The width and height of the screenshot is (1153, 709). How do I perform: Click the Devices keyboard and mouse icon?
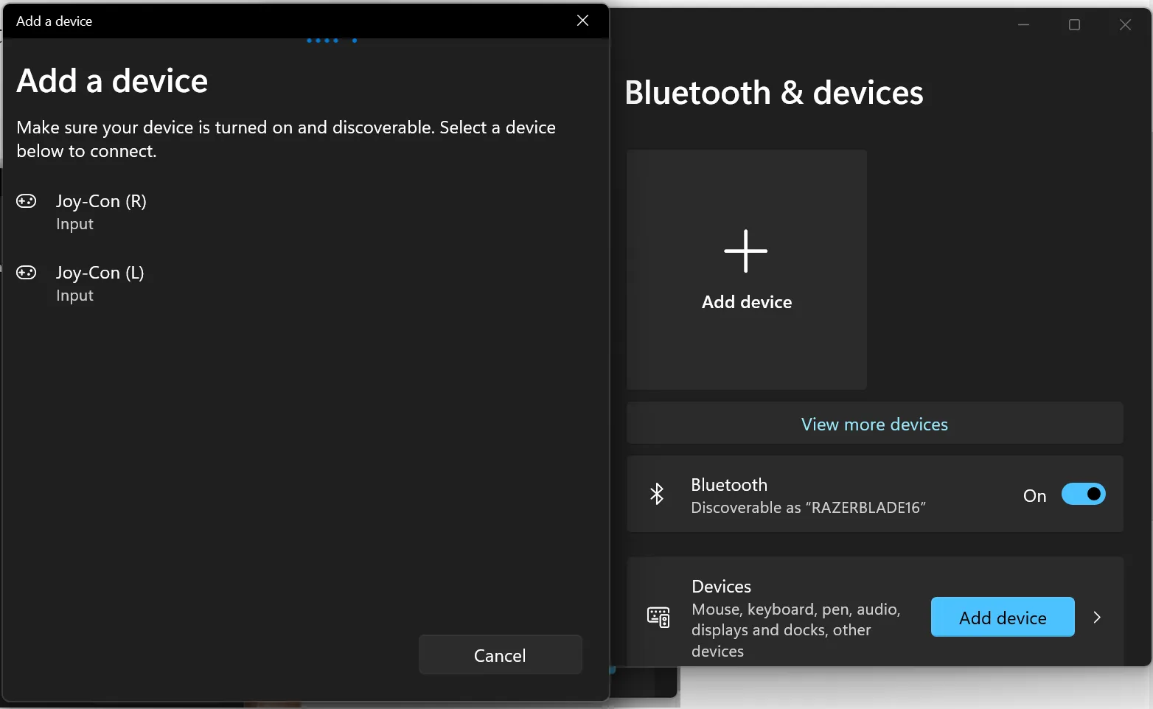click(x=658, y=617)
